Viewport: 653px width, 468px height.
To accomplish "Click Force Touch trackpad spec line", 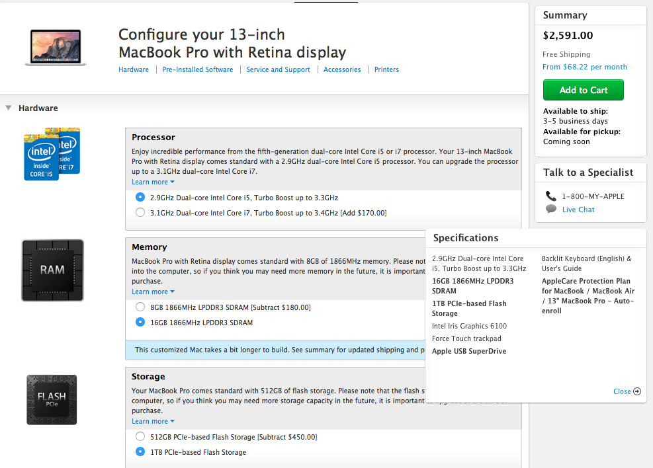I will pyautogui.click(x=466, y=338).
